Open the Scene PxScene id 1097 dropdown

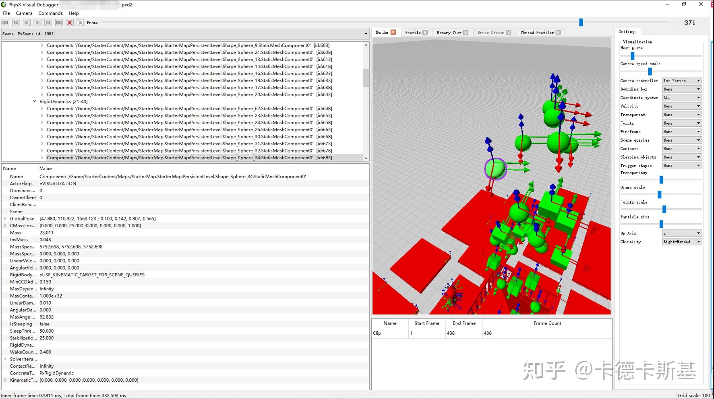pyautogui.click(x=185, y=34)
